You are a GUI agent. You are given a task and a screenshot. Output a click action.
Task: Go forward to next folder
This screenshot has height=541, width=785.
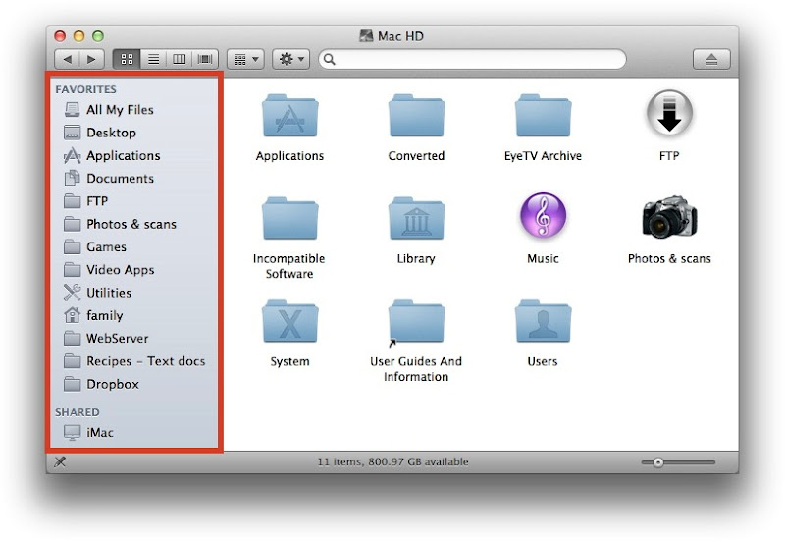[x=91, y=59]
